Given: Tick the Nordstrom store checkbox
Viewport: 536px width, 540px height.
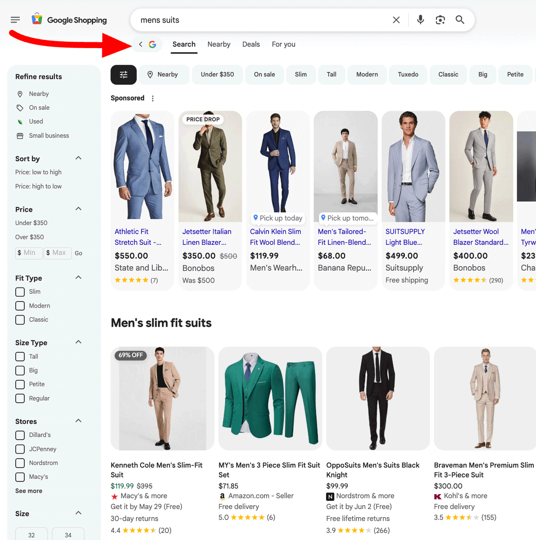Looking at the screenshot, I should tap(20, 463).
